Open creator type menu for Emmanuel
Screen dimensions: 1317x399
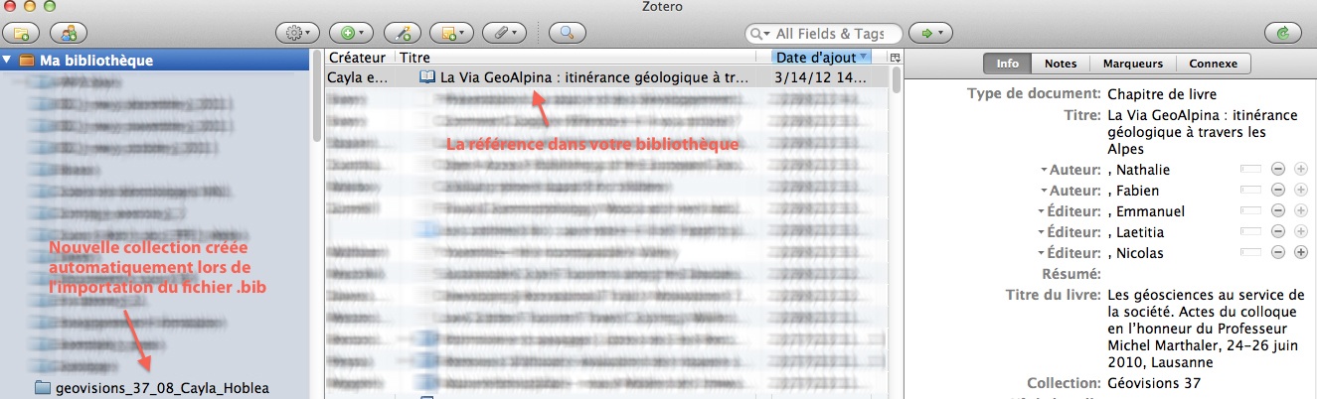(x=1070, y=211)
